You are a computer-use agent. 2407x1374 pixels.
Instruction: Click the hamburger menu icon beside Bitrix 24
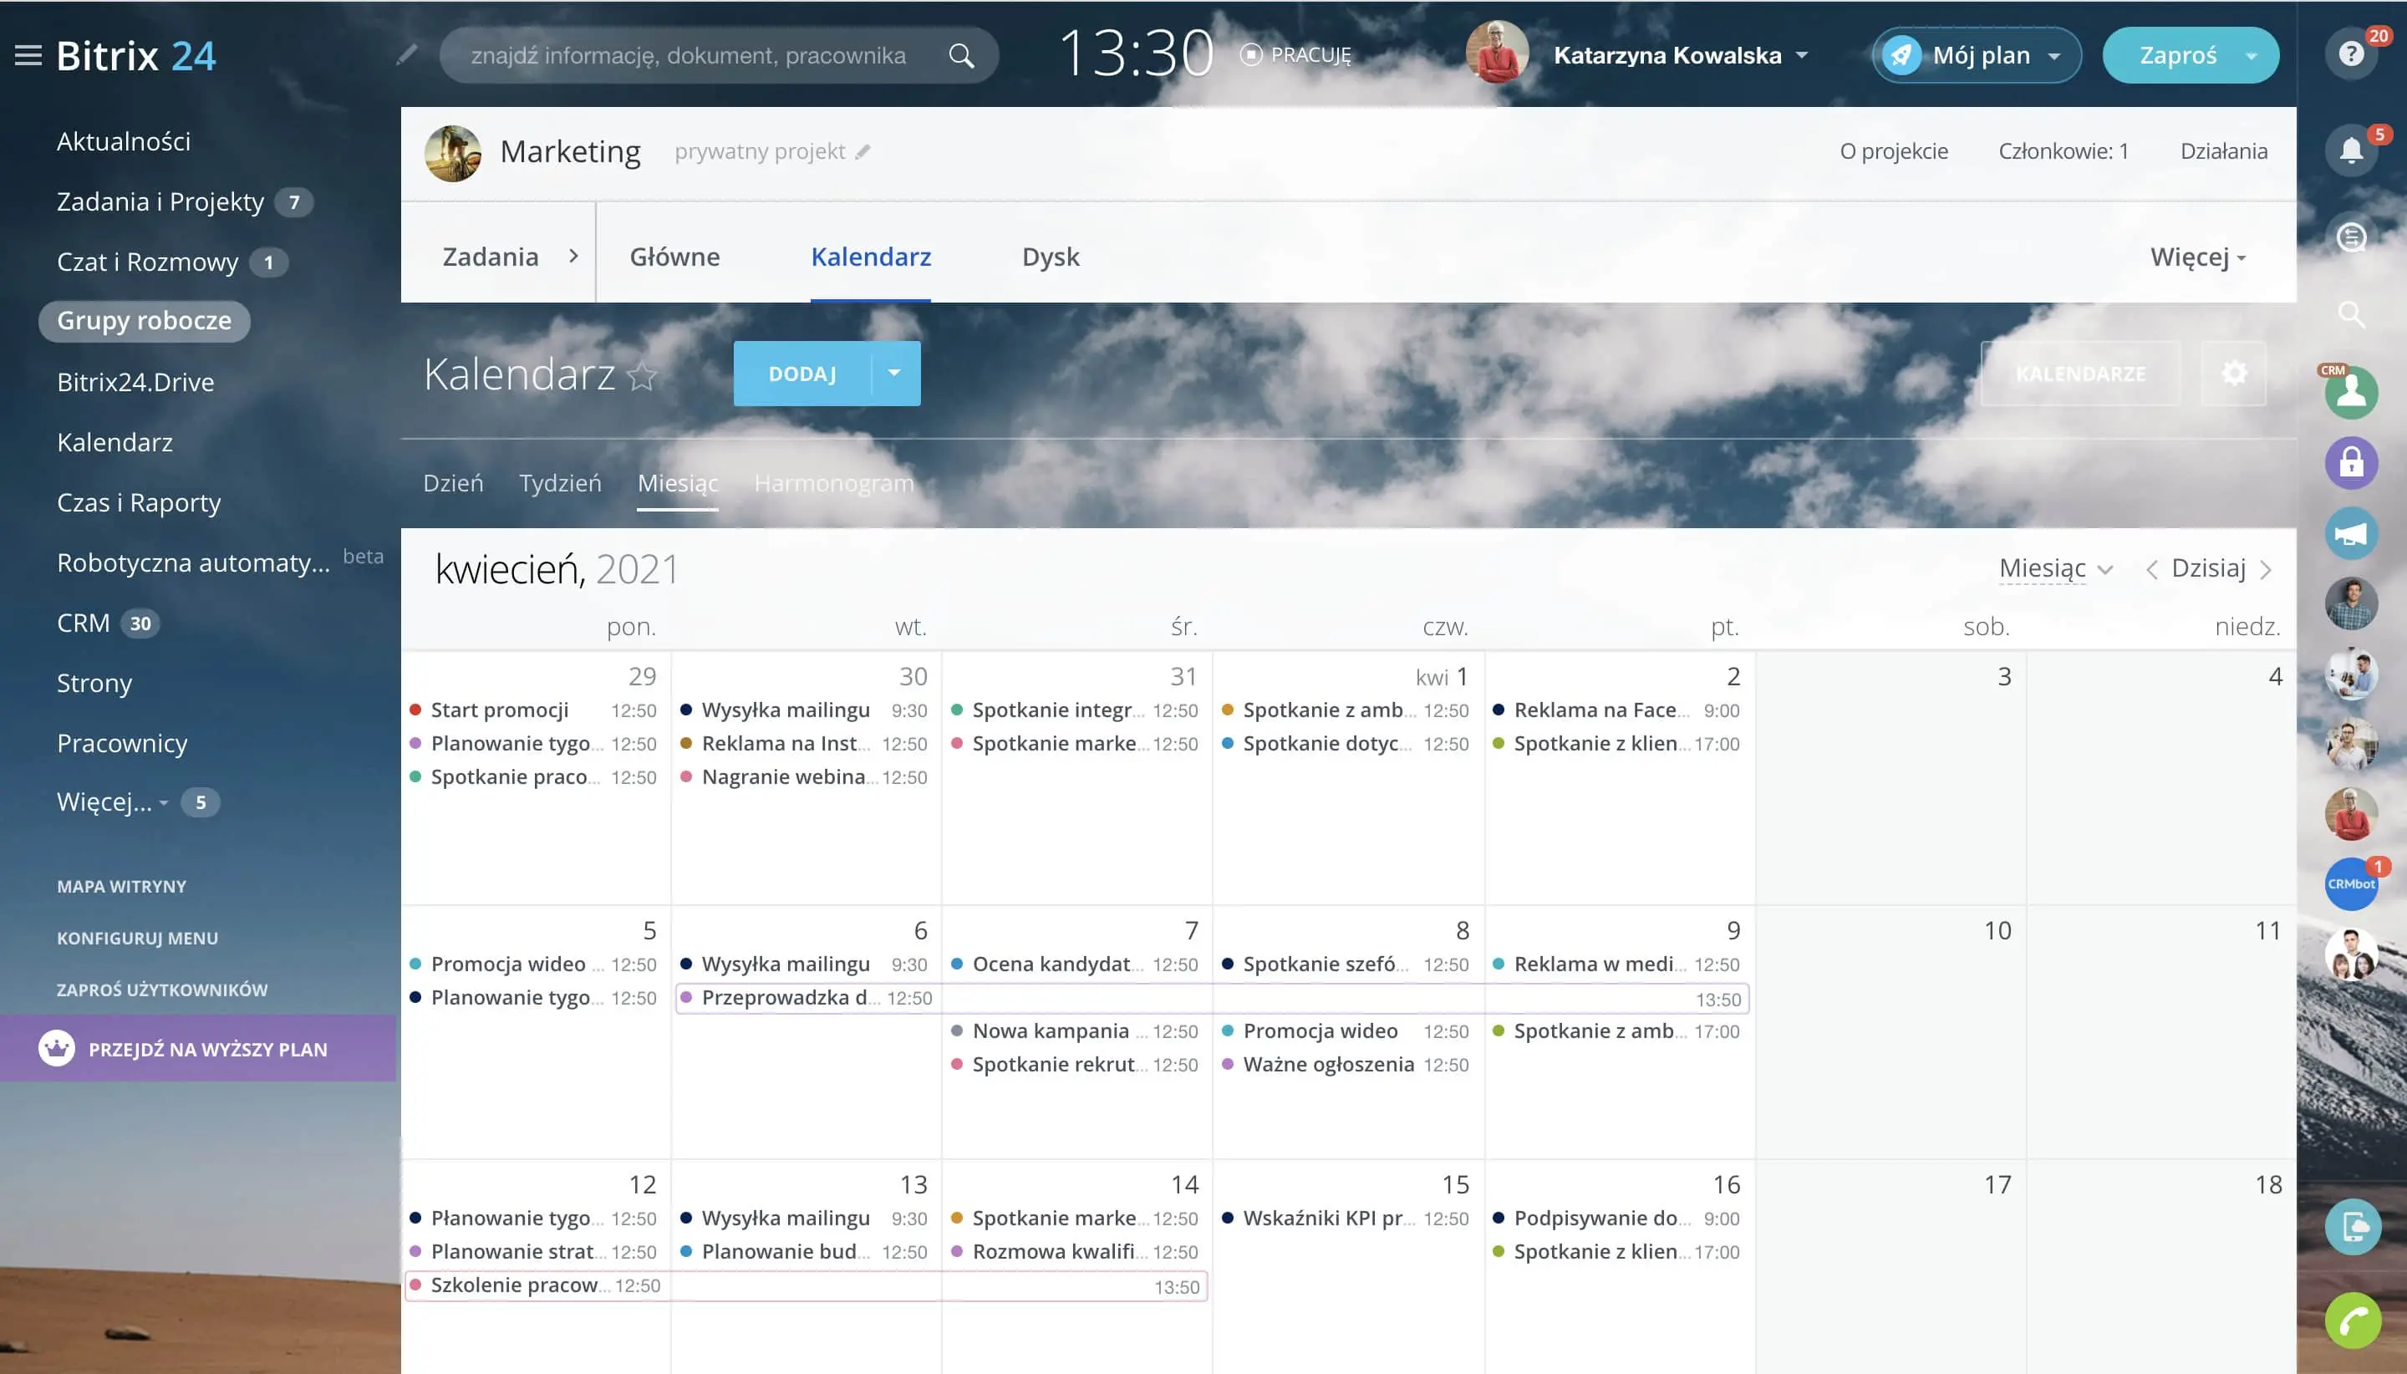pos(28,56)
